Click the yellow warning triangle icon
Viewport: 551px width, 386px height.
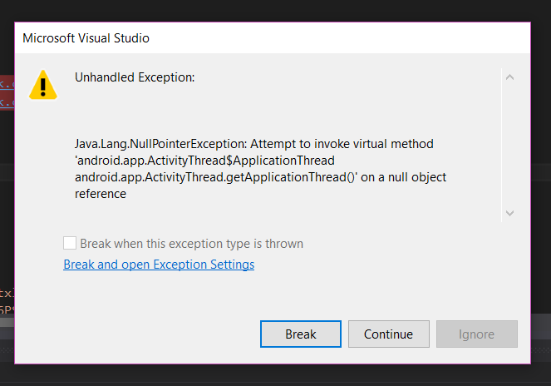[x=43, y=85]
